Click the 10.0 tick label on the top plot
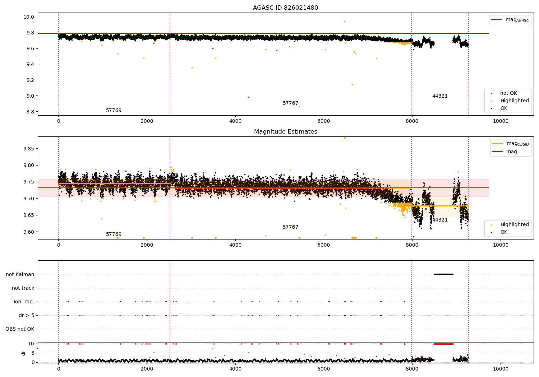This screenshot has width=539, height=377. (29, 17)
